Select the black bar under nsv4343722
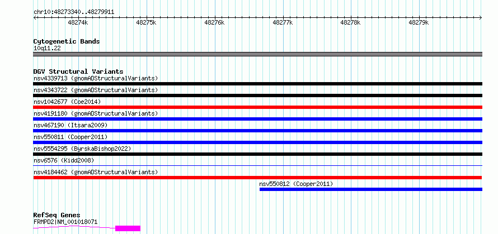498x234 pixels. pyautogui.click(x=257, y=95)
